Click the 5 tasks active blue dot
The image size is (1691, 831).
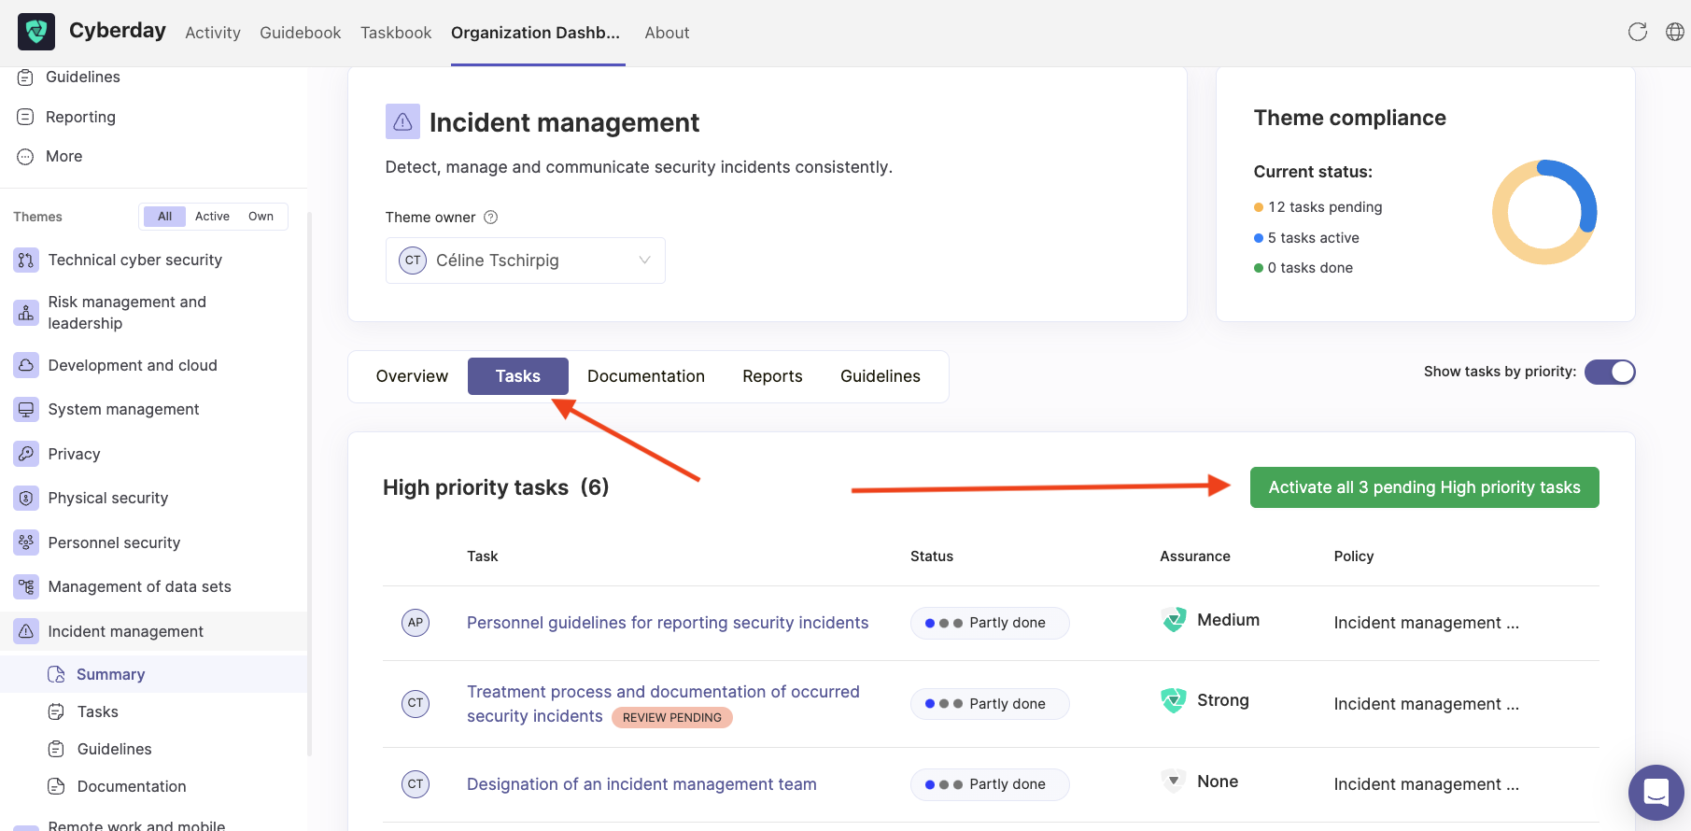coord(1259,238)
